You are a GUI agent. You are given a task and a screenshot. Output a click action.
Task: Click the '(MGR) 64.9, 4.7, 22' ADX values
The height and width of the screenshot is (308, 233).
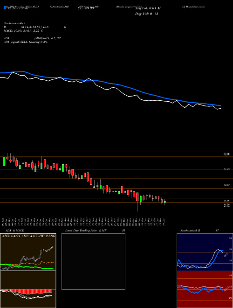coord(47,38)
